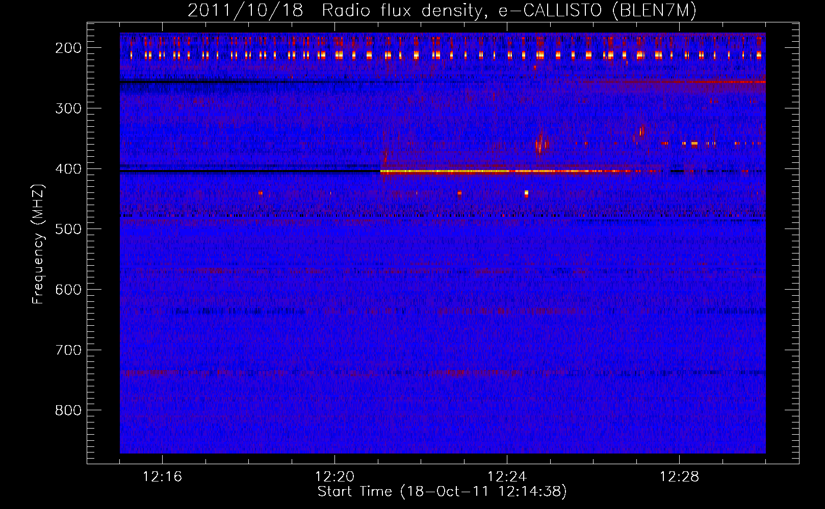Viewport: 825px width, 509px height.
Task: Select the 400 frequency tick label
Action: [x=68, y=169]
